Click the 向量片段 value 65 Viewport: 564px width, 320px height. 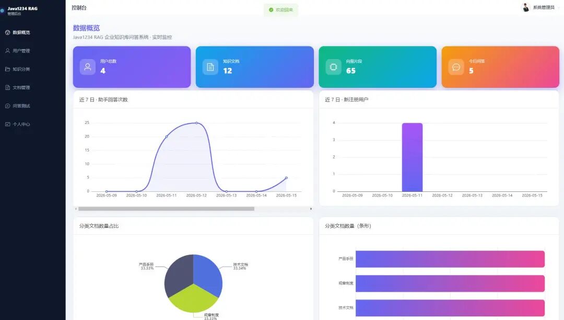coord(351,71)
